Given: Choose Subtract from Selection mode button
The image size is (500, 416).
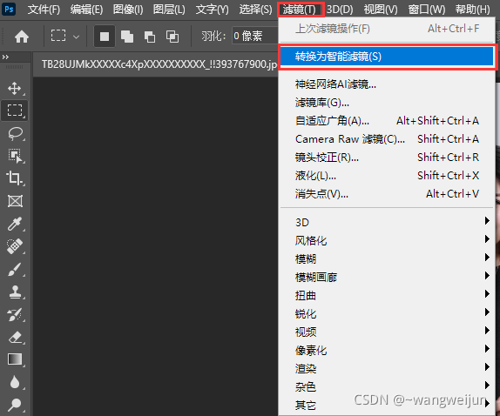Looking at the screenshot, I should point(149,37).
